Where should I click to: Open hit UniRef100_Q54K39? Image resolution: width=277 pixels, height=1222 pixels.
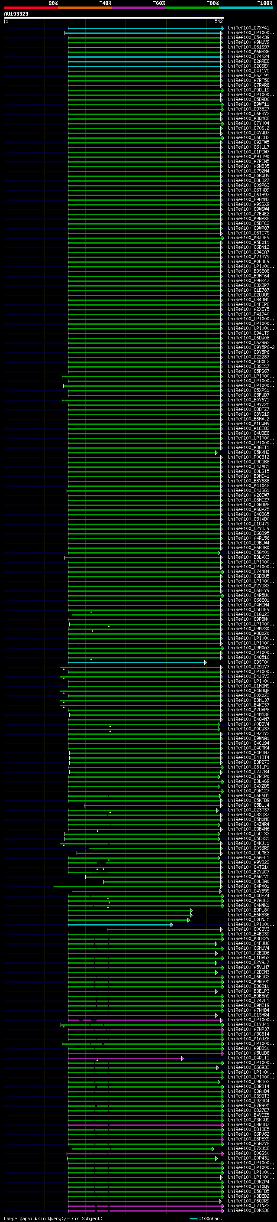click(248, 37)
